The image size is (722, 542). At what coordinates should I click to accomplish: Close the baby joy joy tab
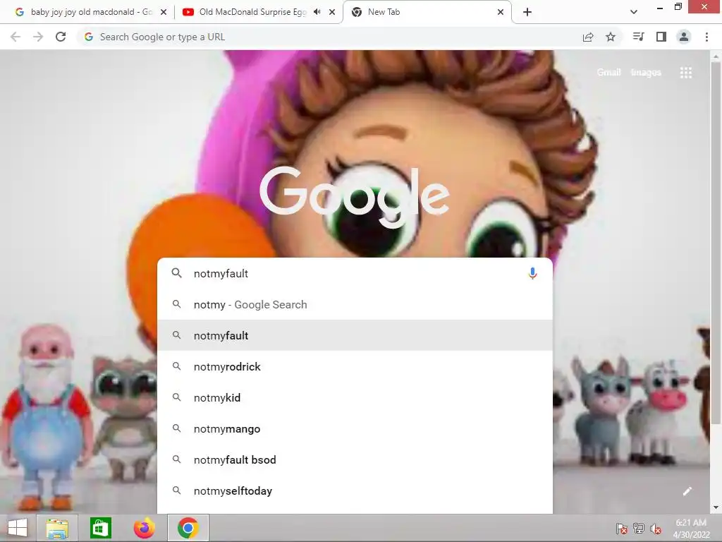click(164, 12)
